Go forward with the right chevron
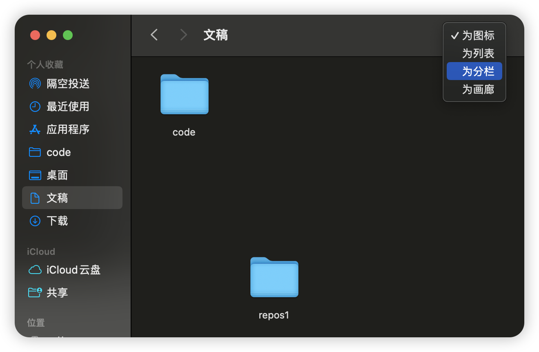539x352 pixels. pyautogui.click(x=184, y=35)
